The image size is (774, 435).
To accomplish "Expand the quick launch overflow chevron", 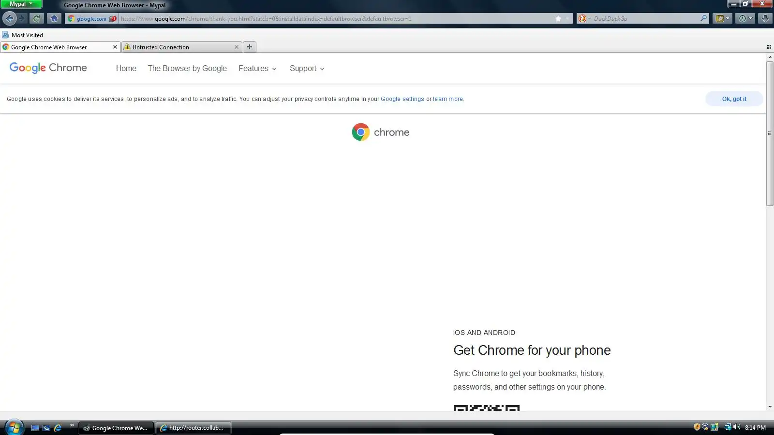I will click(x=72, y=425).
